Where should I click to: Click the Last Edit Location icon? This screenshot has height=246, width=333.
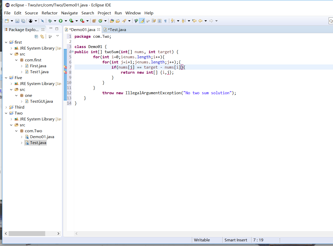tap(194, 21)
